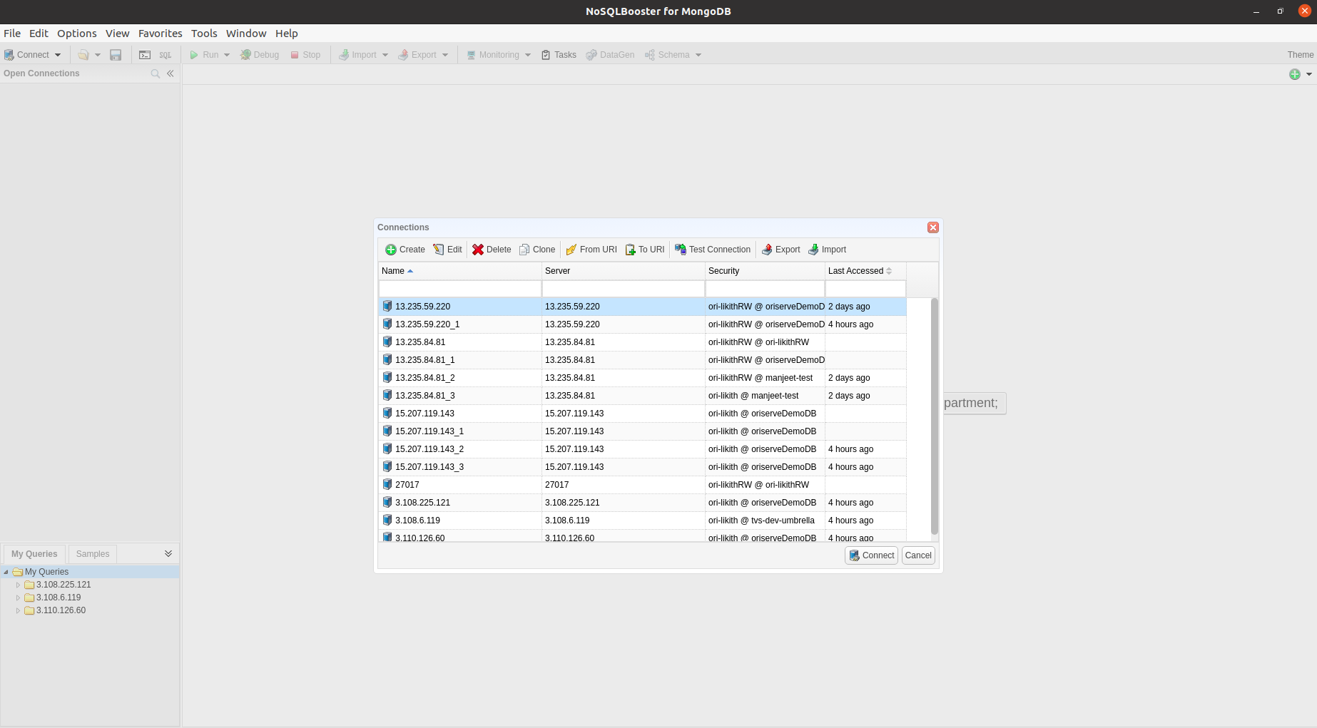This screenshot has width=1317, height=728.
Task: Open the Tasks tool in main toolbar
Action: tap(559, 55)
